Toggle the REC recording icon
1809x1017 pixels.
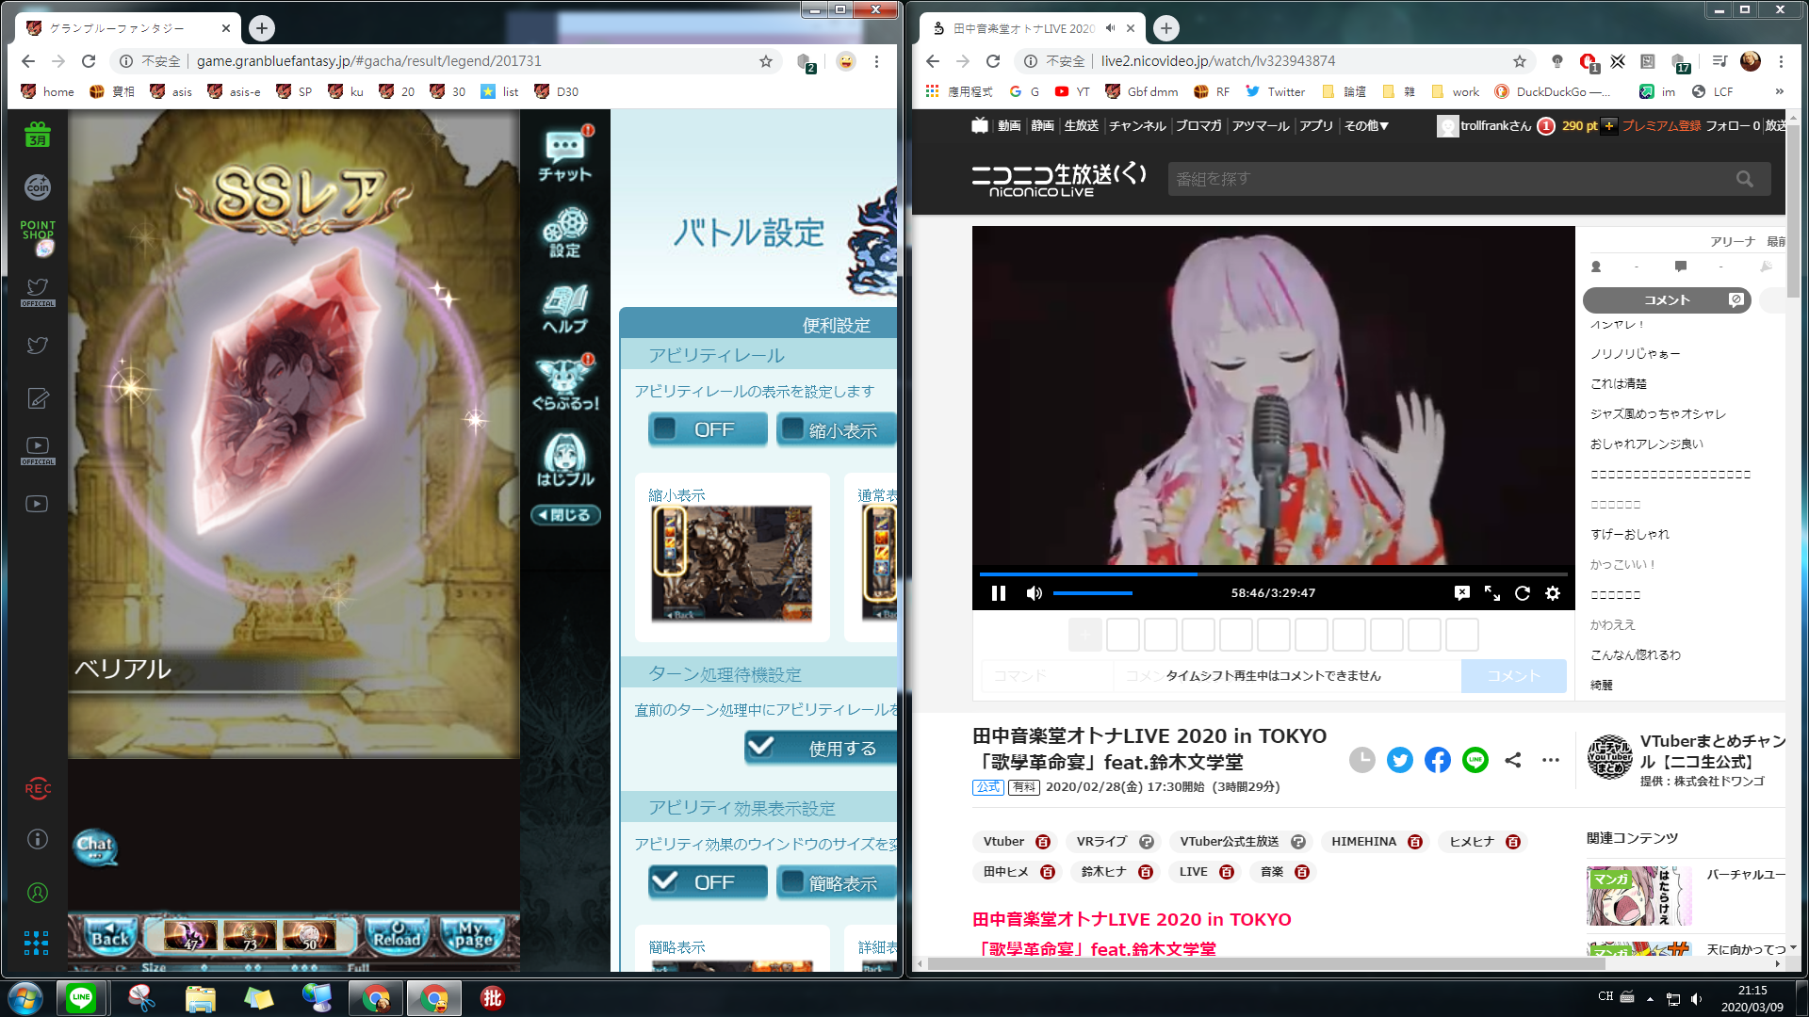(x=38, y=788)
